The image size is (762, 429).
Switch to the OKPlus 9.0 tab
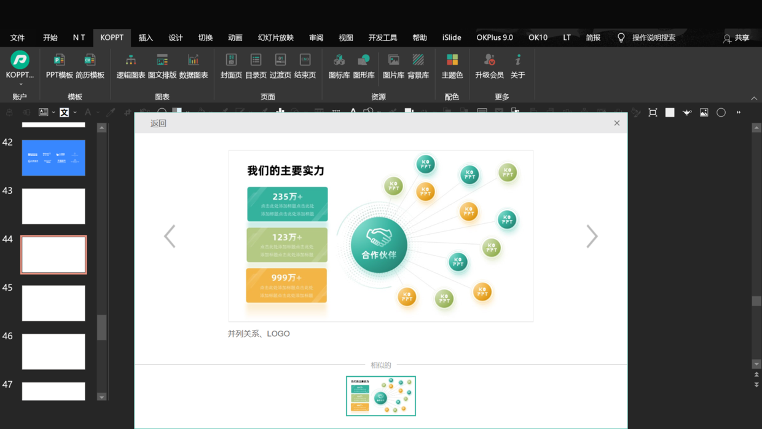click(x=495, y=37)
